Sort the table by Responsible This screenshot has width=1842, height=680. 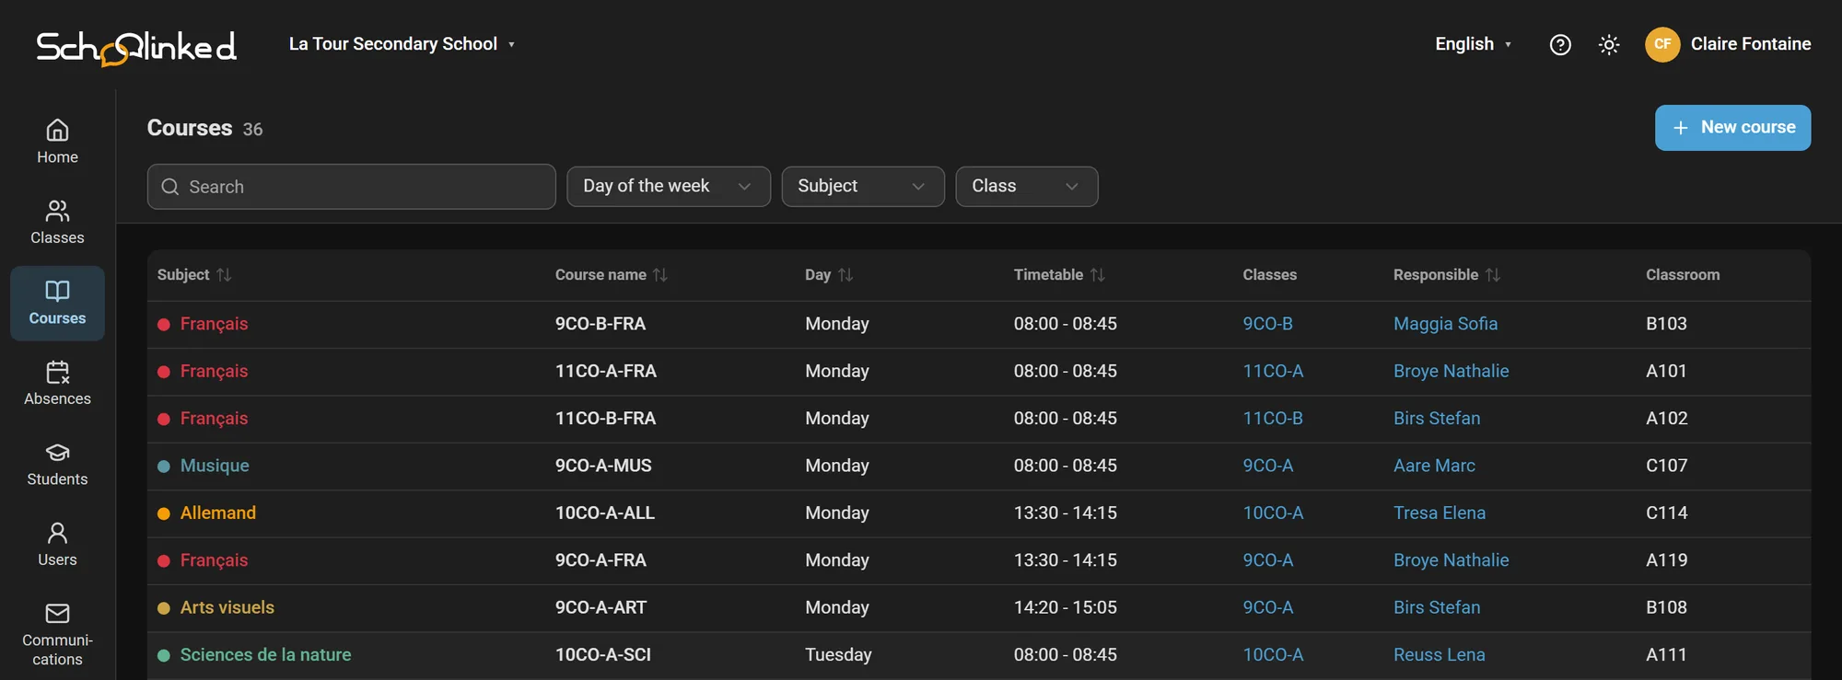(x=1493, y=275)
